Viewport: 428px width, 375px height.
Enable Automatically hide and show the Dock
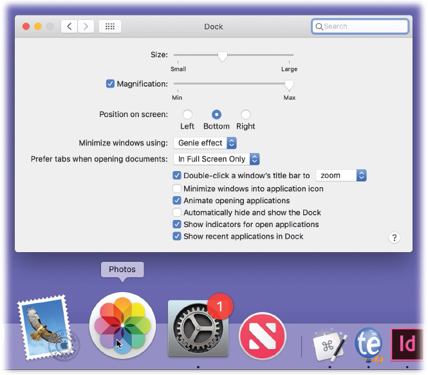coord(177,212)
